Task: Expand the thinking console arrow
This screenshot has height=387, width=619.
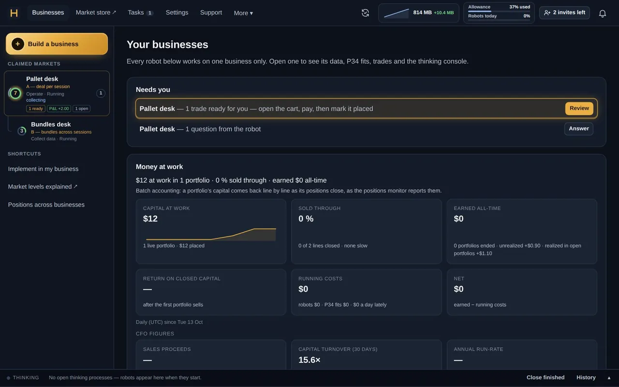Action: [x=609, y=378]
